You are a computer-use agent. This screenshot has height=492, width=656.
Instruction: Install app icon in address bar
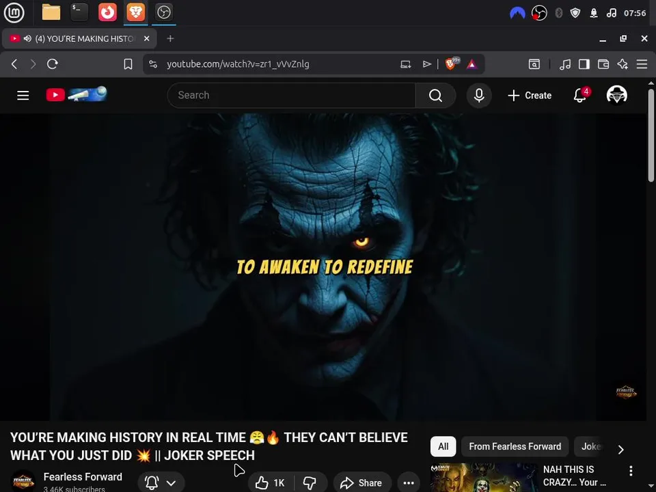[405, 64]
